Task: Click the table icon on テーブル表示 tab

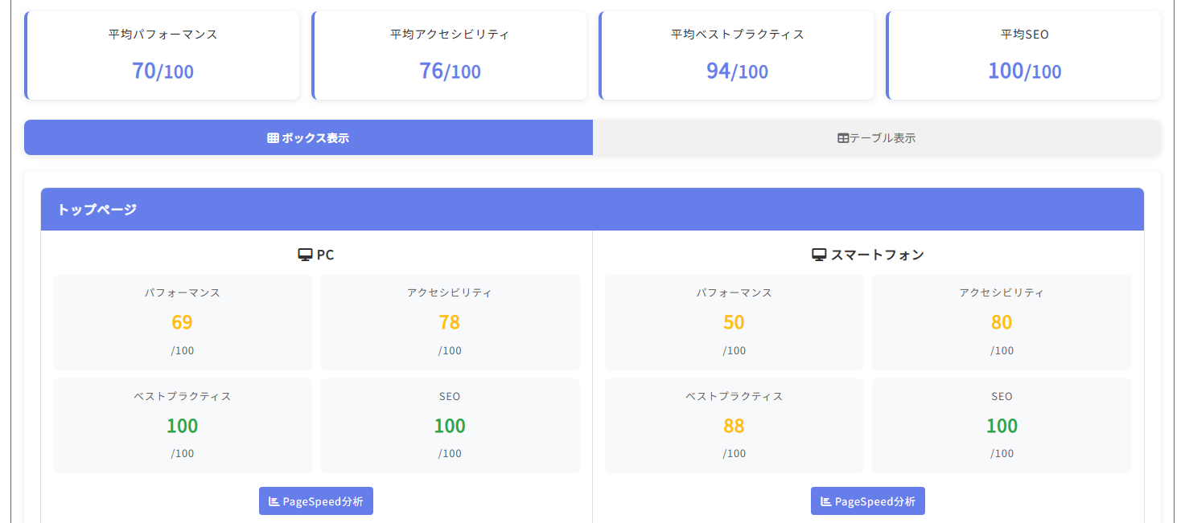Action: point(843,138)
